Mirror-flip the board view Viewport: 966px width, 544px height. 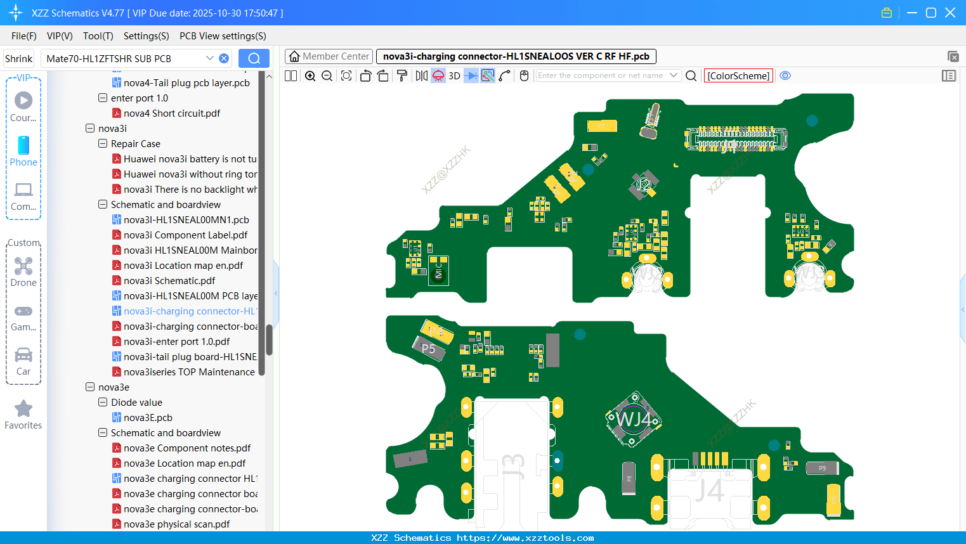coord(422,75)
